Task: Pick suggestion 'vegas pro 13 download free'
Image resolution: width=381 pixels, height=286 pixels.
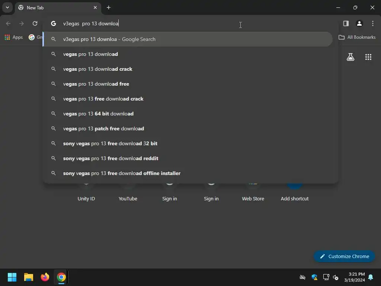Action: (188, 84)
